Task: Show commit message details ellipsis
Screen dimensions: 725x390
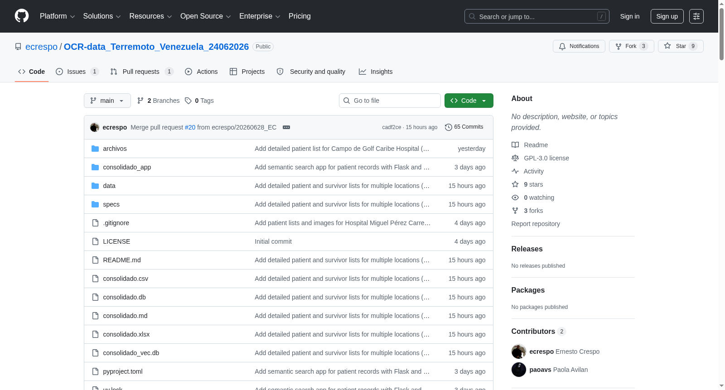Action: (286, 127)
